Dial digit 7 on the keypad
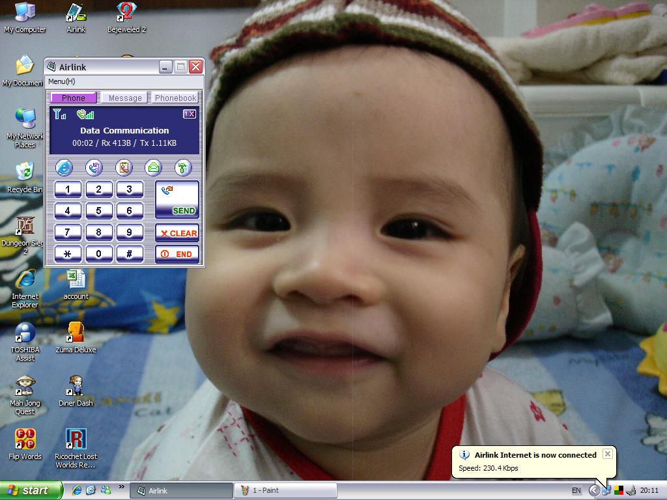 tap(68, 232)
